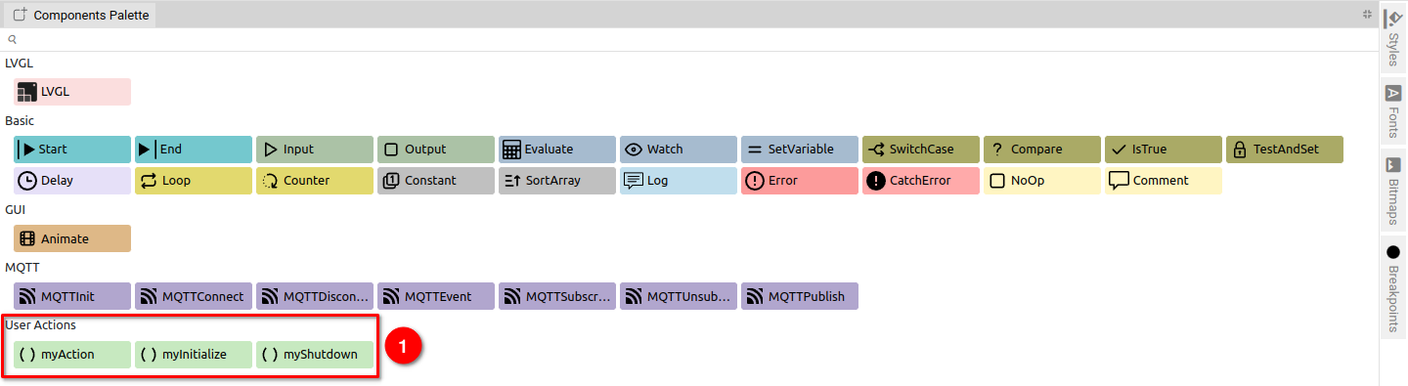Select the Animate component
The image size is (1408, 386).
tap(72, 238)
